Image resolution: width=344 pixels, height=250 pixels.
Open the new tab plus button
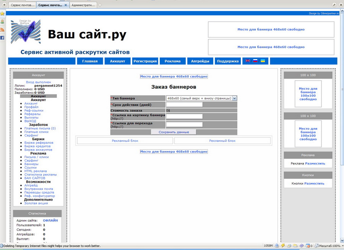tap(100, 5)
